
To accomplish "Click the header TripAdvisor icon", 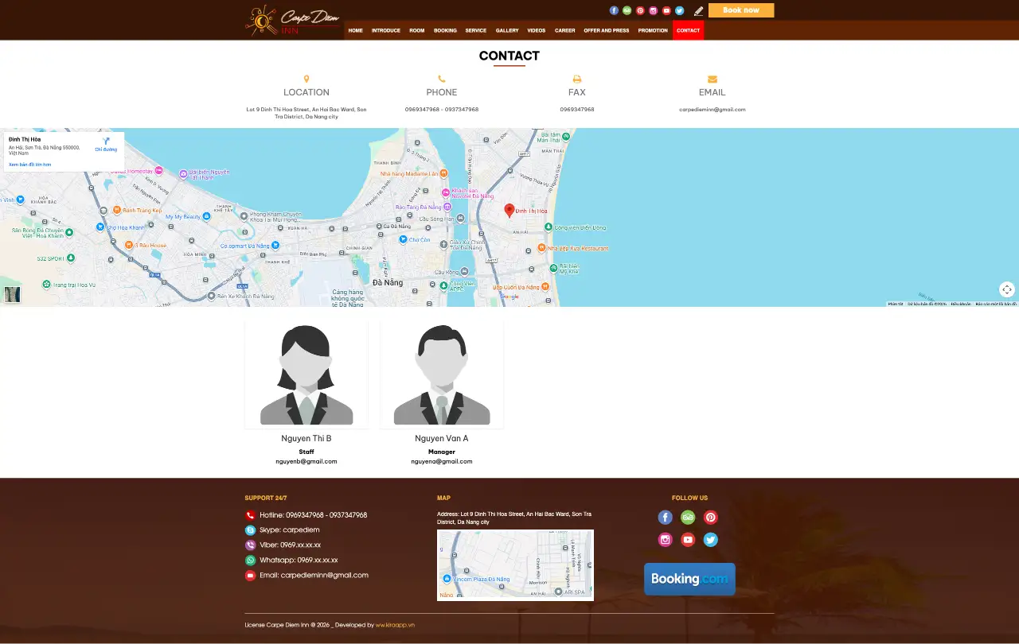I will (x=627, y=10).
